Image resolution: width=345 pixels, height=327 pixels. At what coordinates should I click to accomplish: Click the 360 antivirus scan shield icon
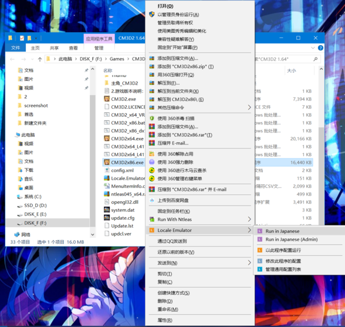coord(151,119)
